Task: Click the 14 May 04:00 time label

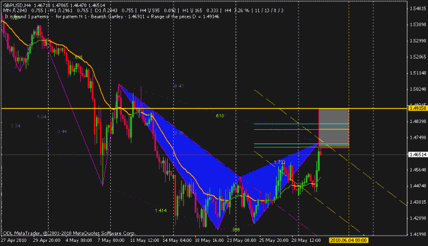Action: coord(177,241)
